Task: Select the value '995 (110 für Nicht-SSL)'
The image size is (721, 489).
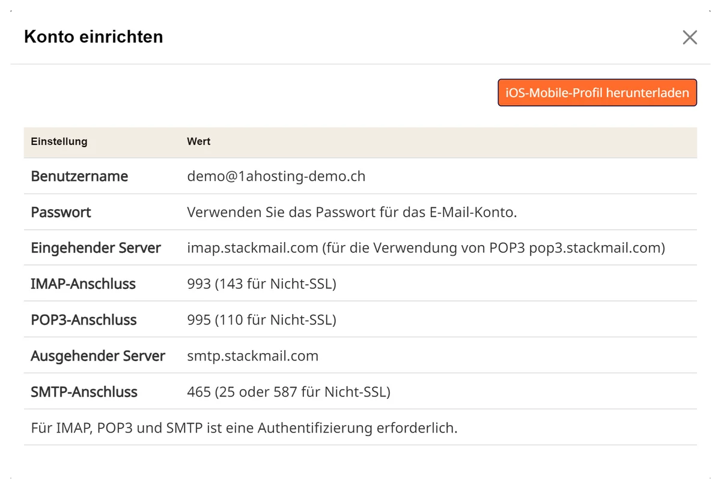Action: click(261, 320)
